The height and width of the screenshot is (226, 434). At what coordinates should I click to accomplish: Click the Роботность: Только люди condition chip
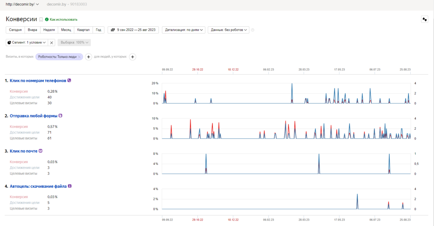[57, 57]
